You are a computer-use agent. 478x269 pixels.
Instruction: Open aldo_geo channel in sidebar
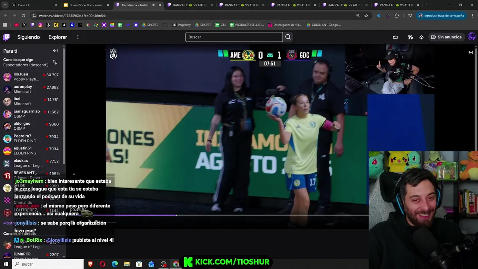(x=32, y=126)
